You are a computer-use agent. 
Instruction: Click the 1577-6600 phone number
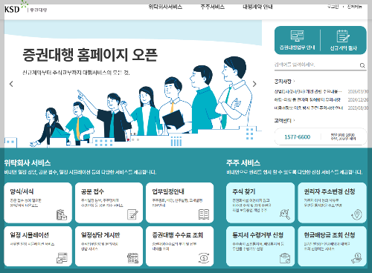pyautogui.click(x=297, y=137)
